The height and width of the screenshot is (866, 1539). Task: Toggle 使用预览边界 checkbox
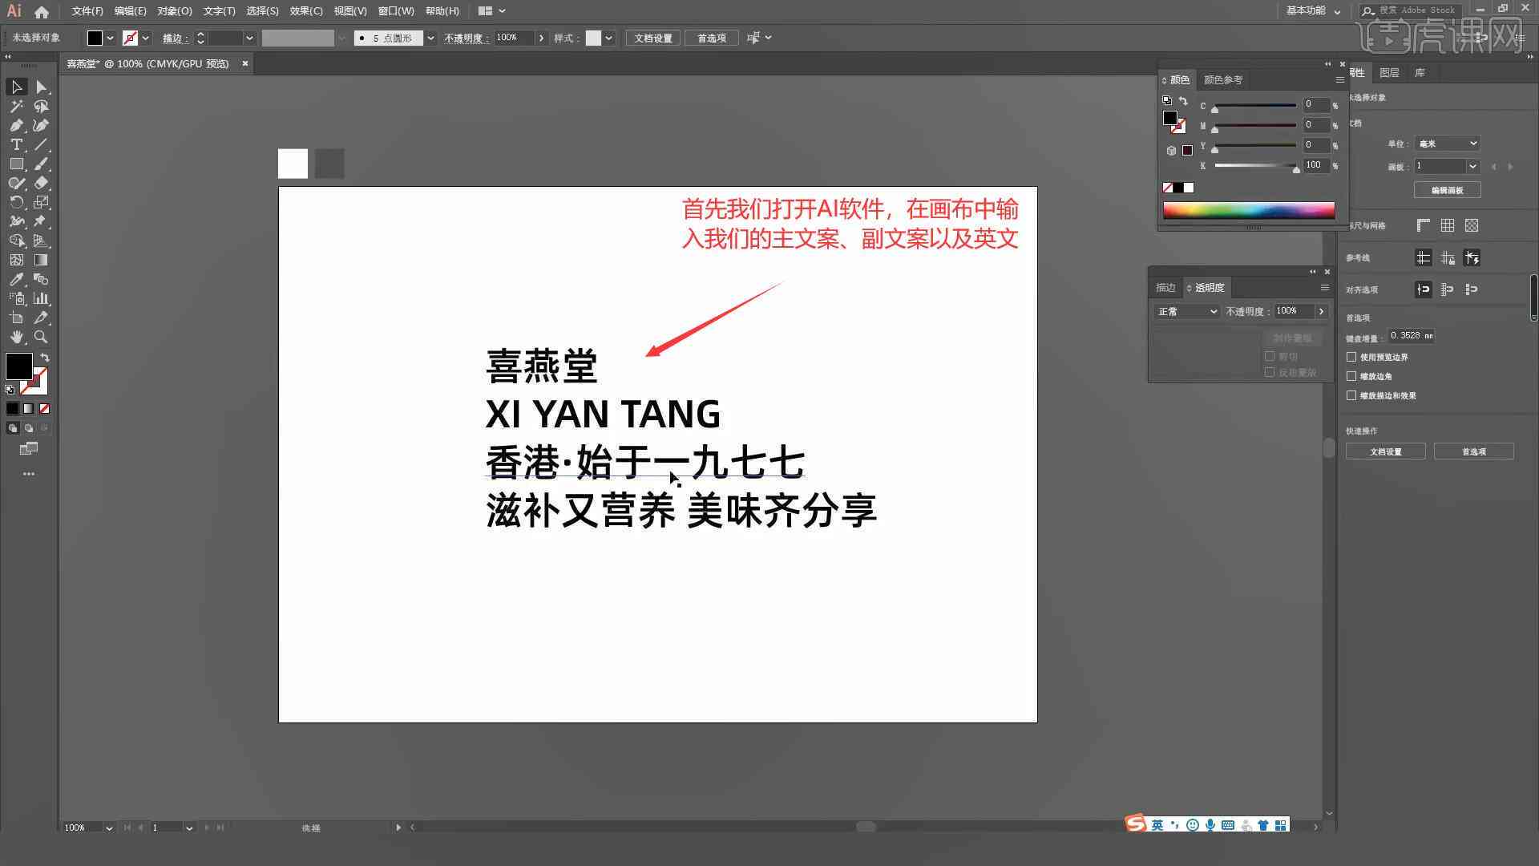1352,356
